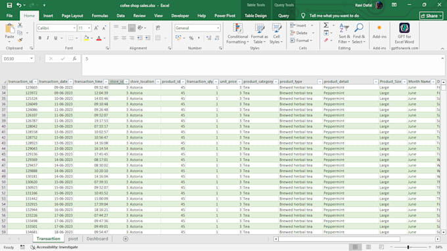The height and width of the screenshot is (251, 447).
Task: Open filter dropdown for Product_Size column
Action: pyautogui.click(x=404, y=81)
